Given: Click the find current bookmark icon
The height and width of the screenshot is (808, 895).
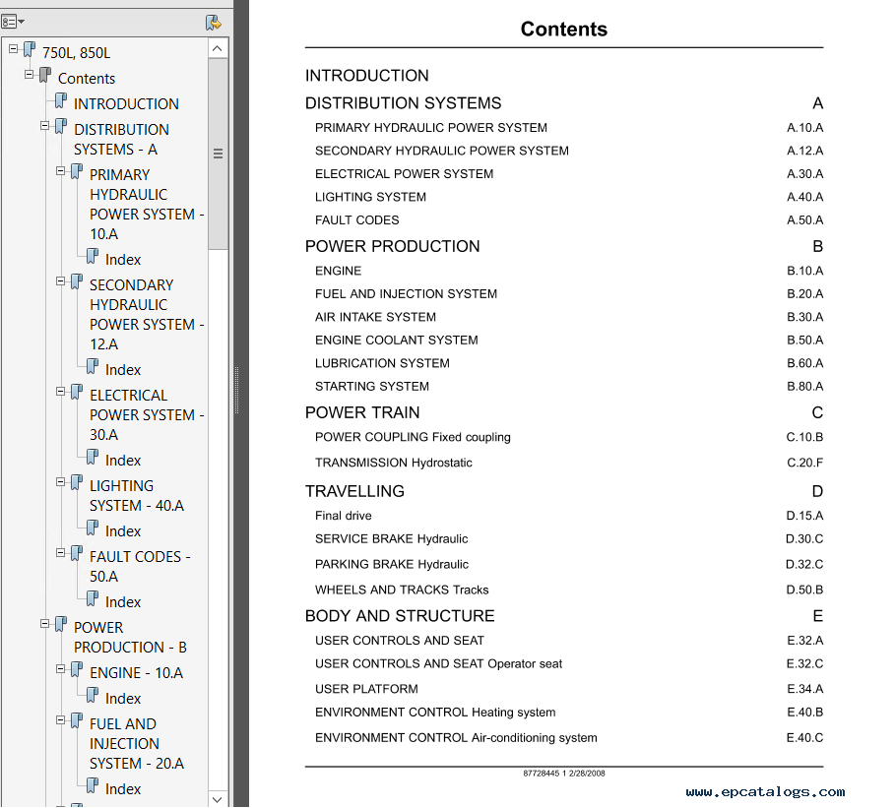Looking at the screenshot, I should (x=213, y=22).
